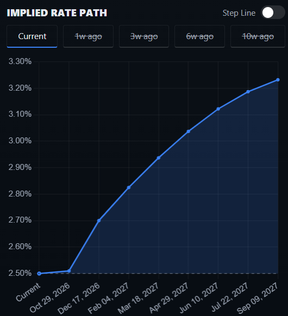Click the '3.30%' y-axis label
Viewport: 288px width, 316px height.
[x=20, y=61]
